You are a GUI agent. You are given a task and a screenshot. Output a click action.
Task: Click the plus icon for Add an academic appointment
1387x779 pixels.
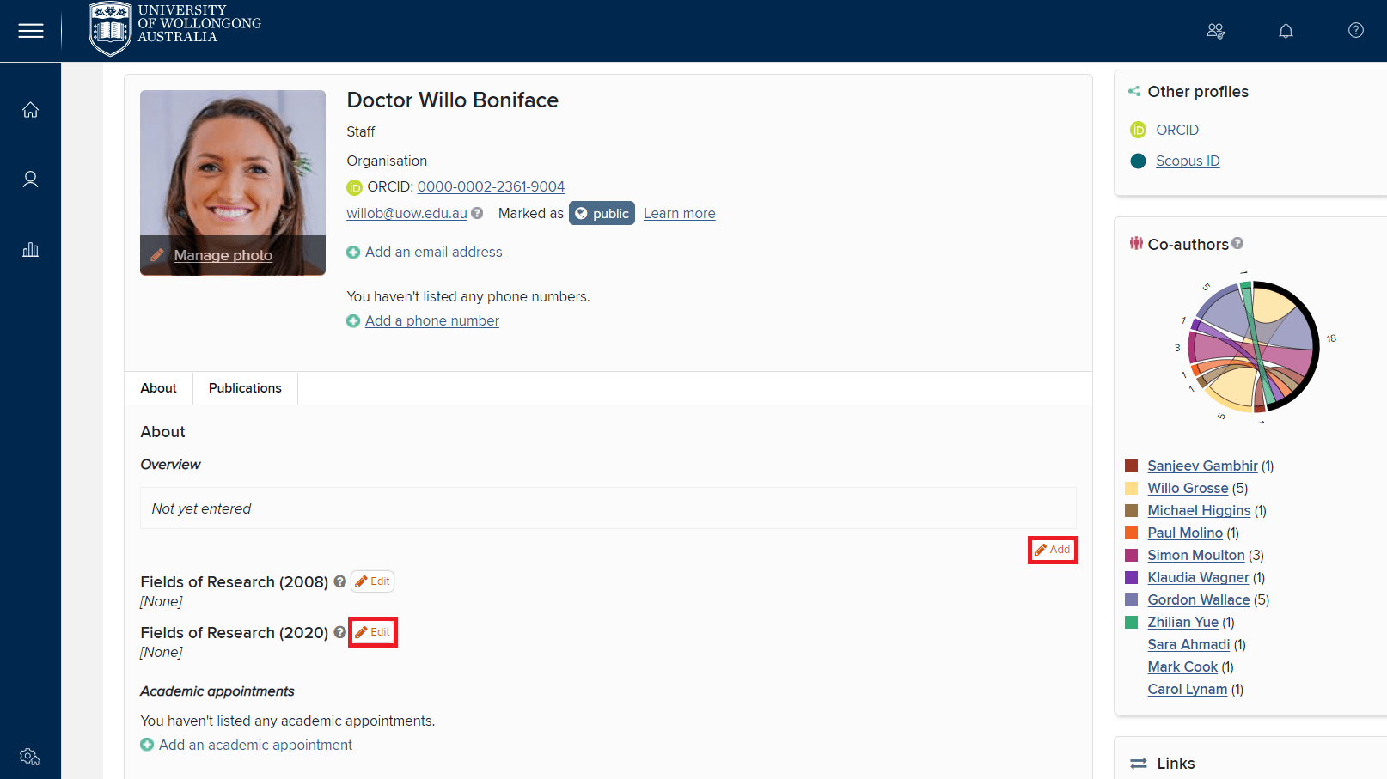(147, 745)
